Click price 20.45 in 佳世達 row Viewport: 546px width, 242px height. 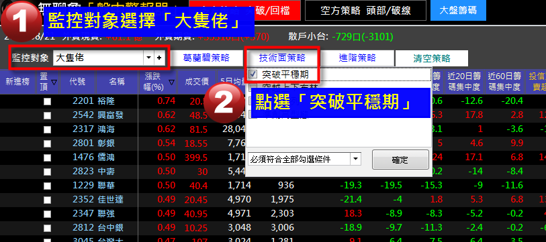pyautogui.click(x=196, y=200)
